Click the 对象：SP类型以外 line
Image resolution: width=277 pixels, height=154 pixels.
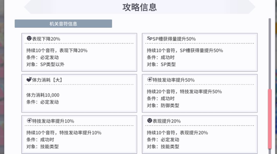tap(45, 64)
